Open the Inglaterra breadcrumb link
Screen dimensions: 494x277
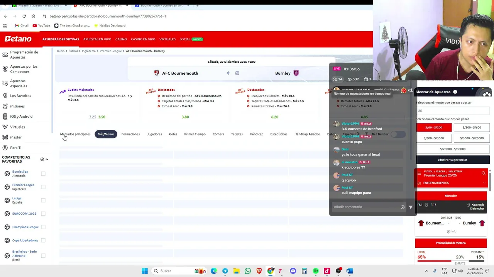point(89,51)
